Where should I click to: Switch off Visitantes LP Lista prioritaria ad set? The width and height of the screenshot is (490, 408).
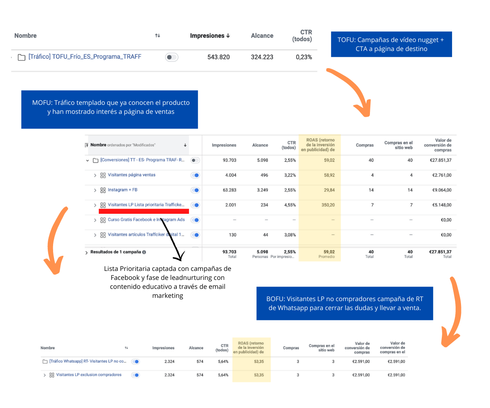click(x=196, y=205)
